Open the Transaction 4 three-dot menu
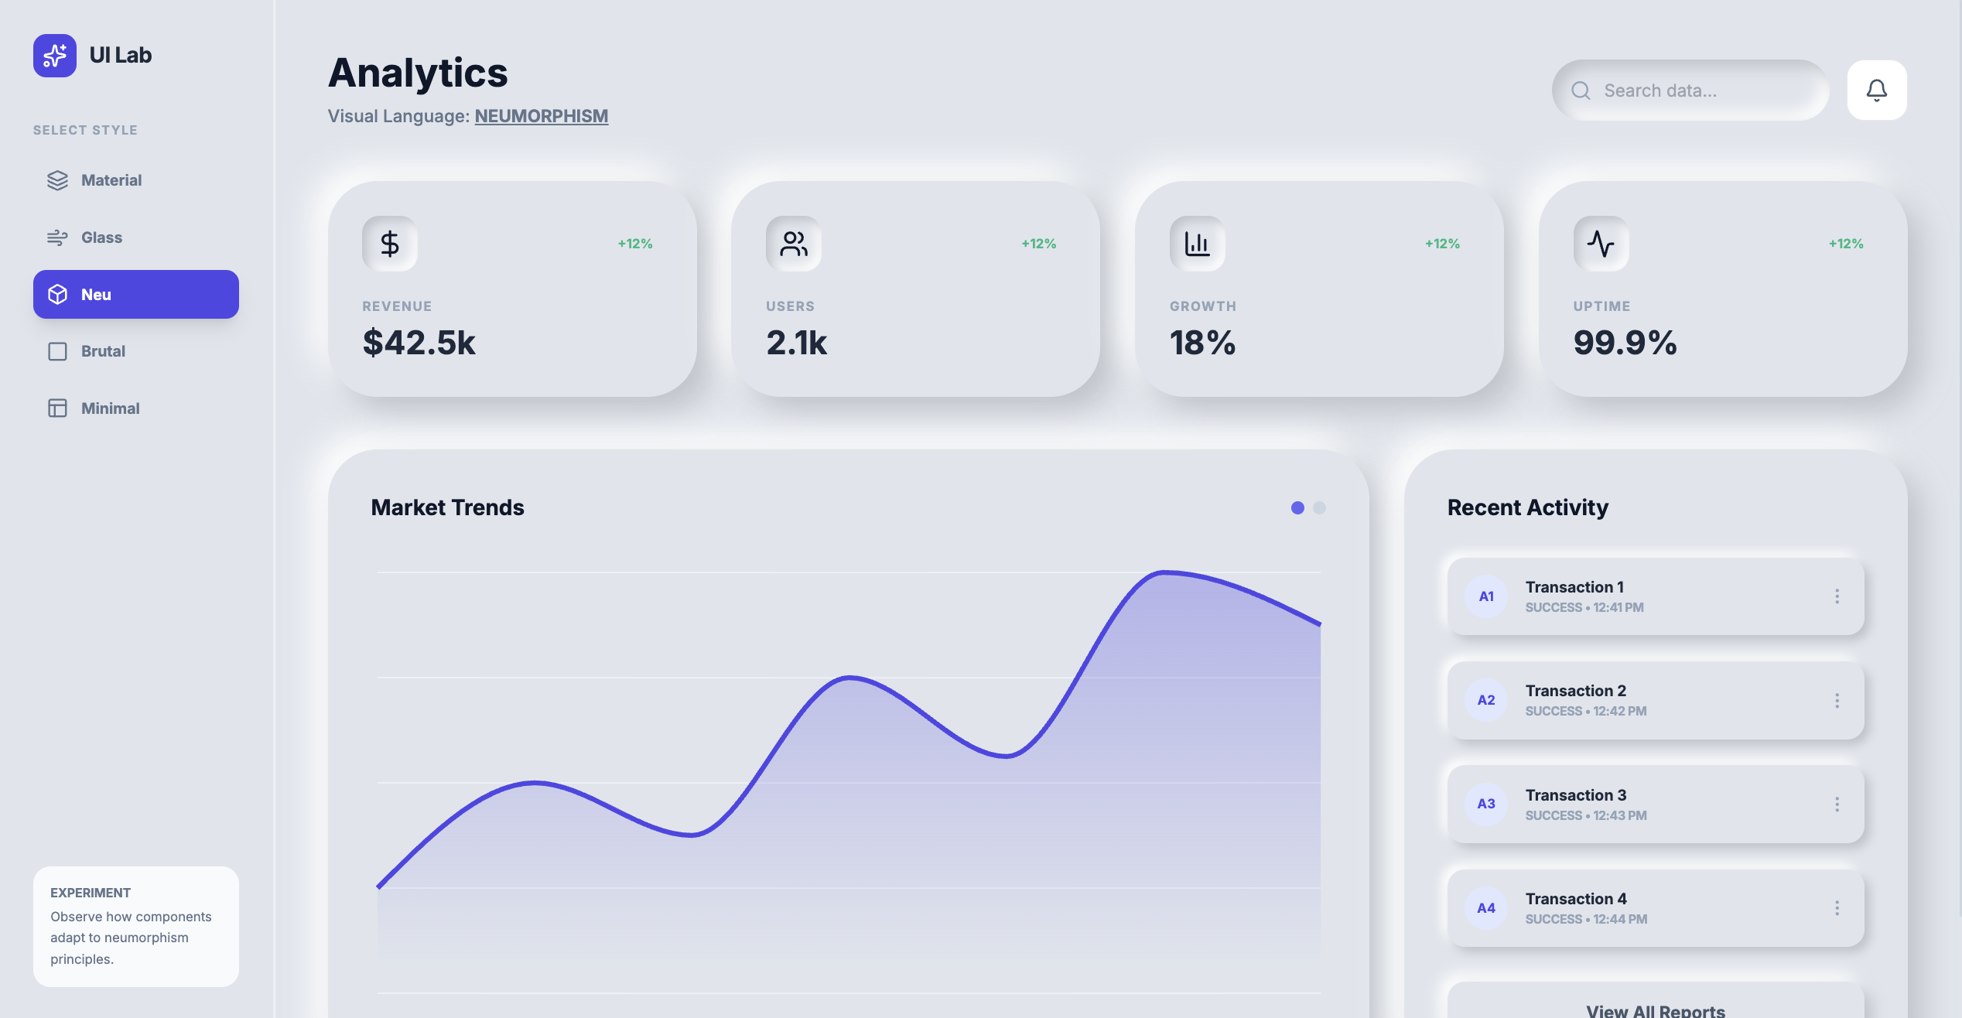1962x1018 pixels. pos(1837,908)
